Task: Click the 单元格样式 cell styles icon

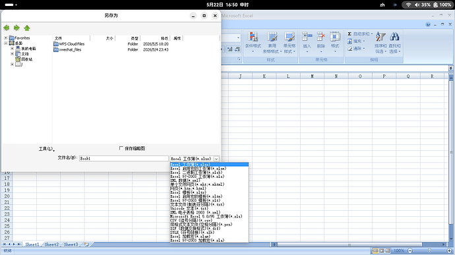Action: [289, 37]
